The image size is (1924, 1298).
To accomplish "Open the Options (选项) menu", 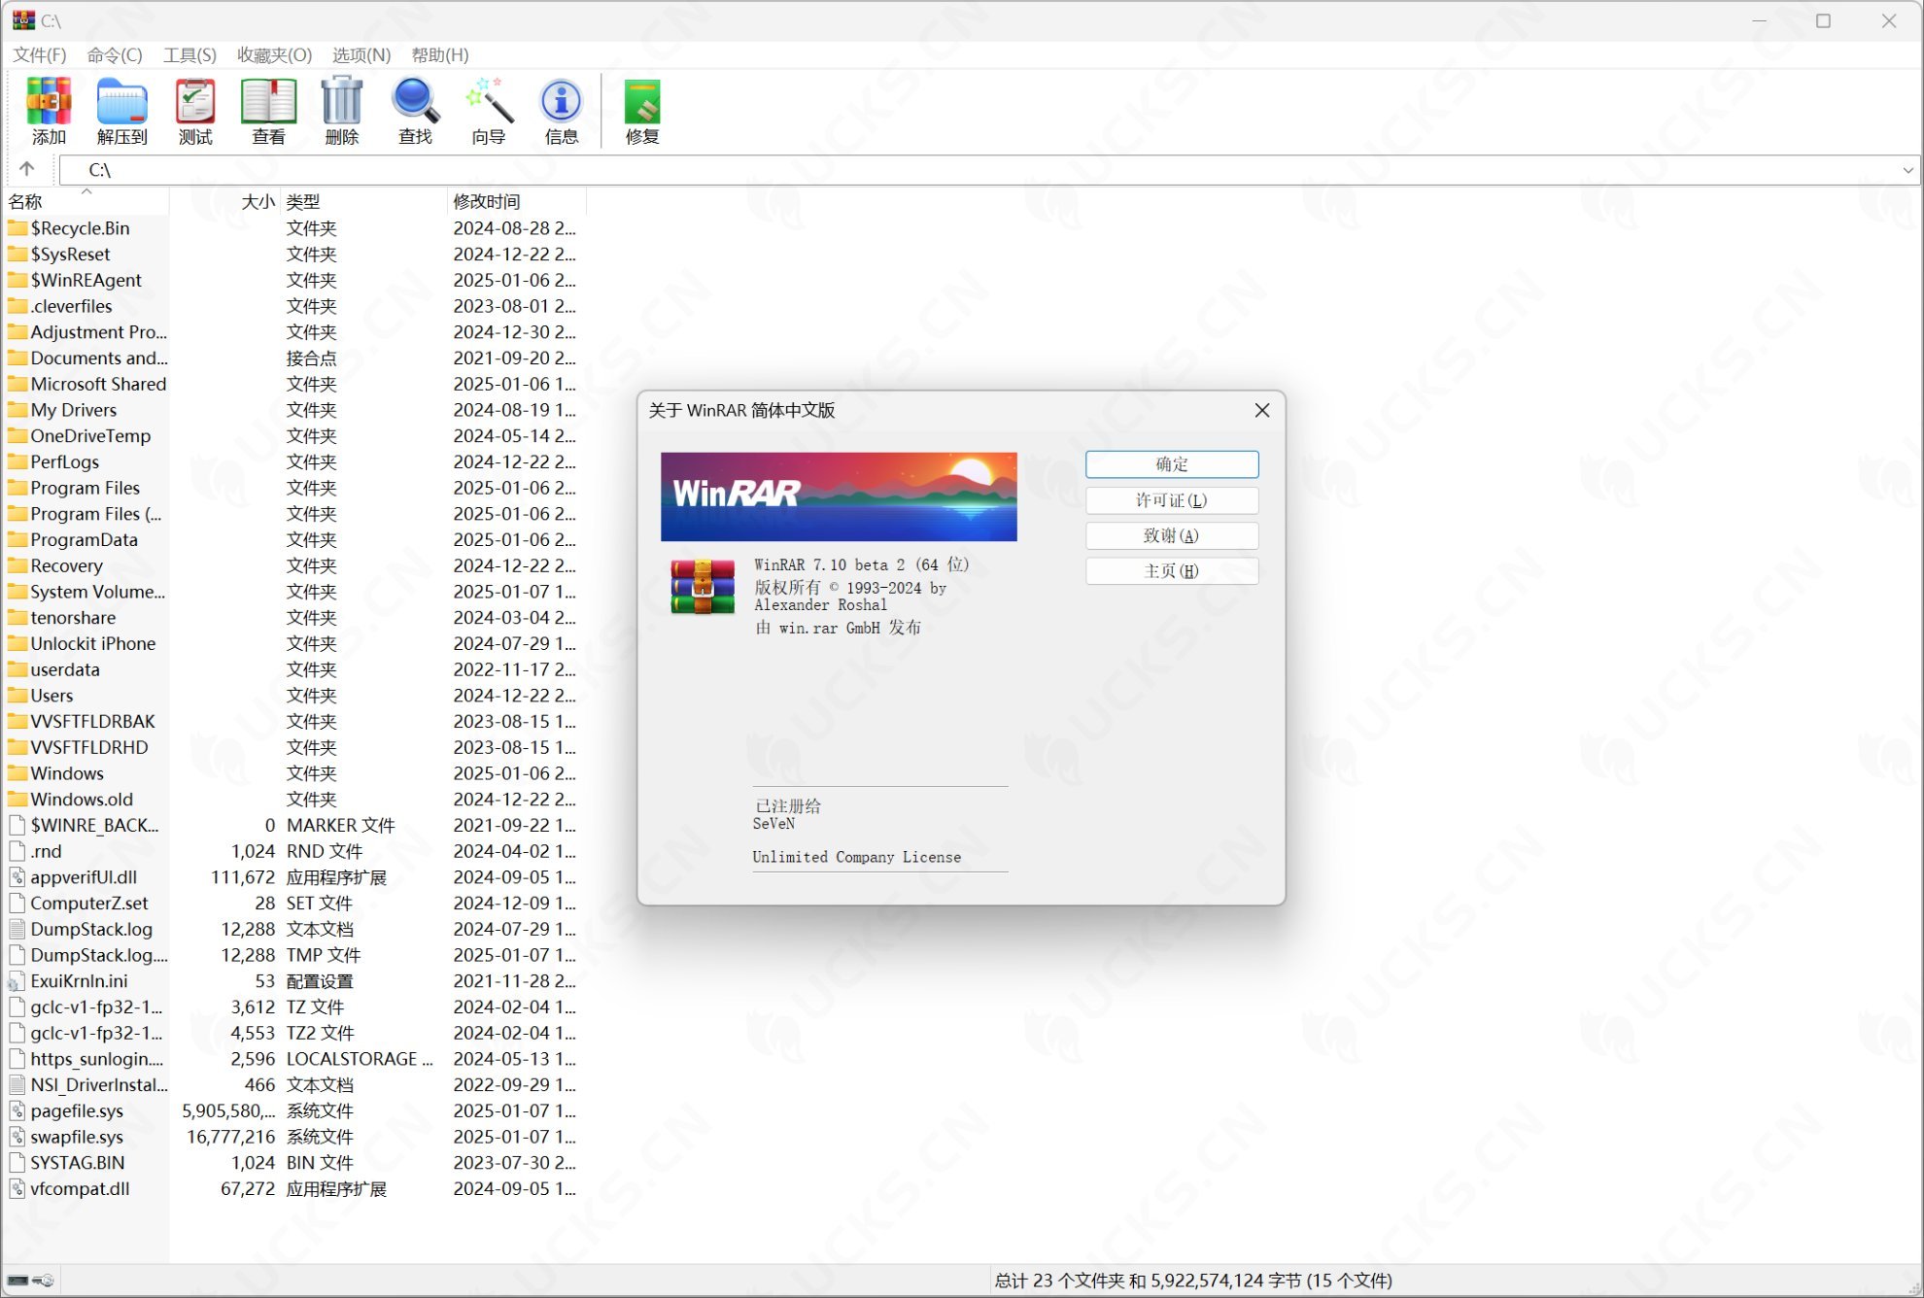I will 361,55.
